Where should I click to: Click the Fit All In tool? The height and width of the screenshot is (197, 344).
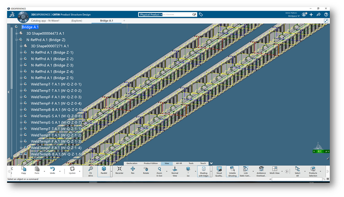click(91, 170)
